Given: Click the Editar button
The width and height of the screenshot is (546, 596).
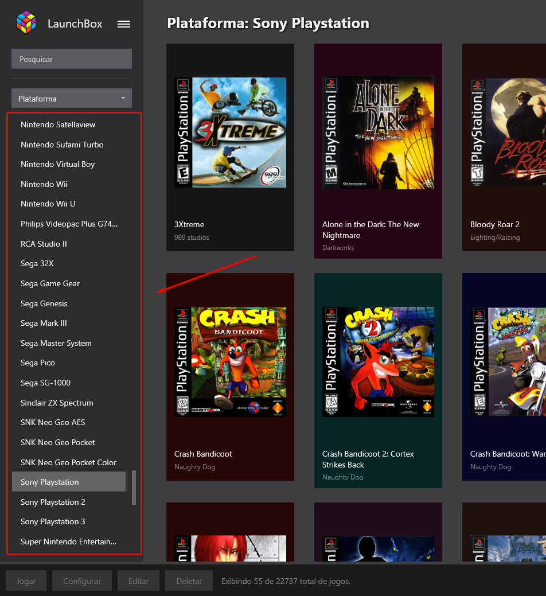Looking at the screenshot, I should pos(139,581).
